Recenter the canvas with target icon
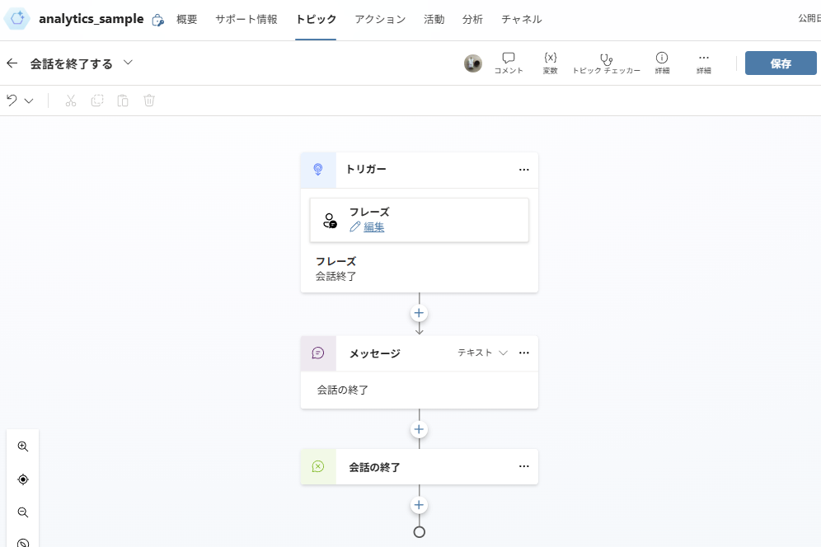Screen dimensions: 821x547 23,479
